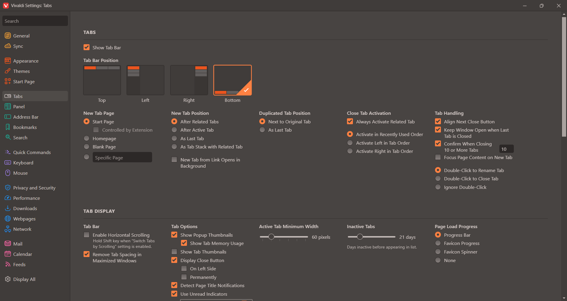The image size is (567, 301).
Task: Click the Display All gear icon
Action: pos(8,279)
